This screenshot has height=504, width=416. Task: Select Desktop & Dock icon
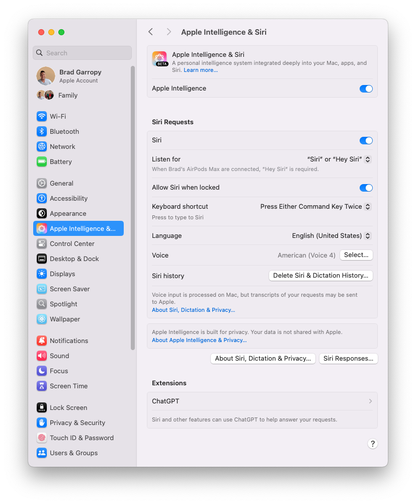[41, 259]
